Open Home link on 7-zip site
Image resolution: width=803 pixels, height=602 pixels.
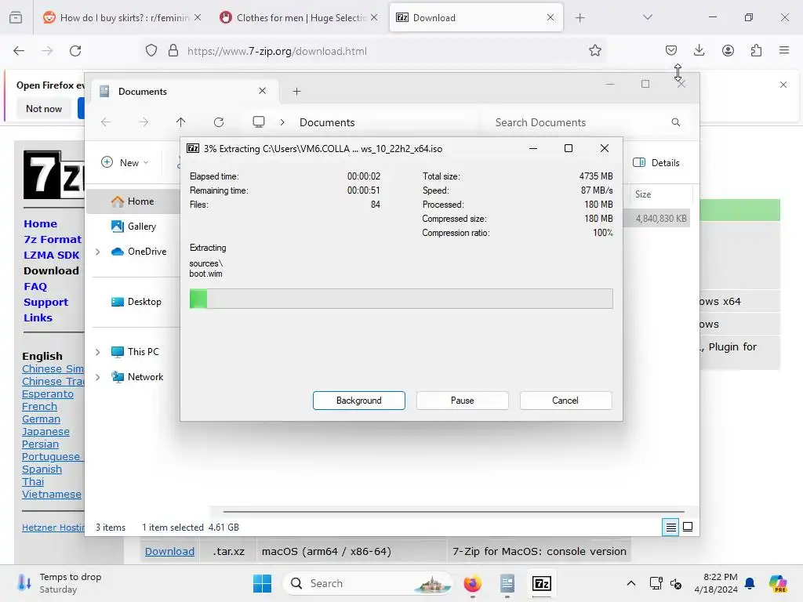pyautogui.click(x=41, y=223)
